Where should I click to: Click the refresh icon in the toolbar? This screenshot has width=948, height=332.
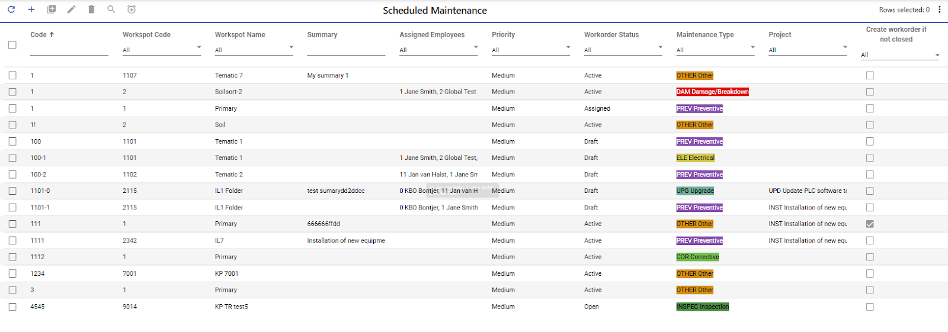point(11,9)
